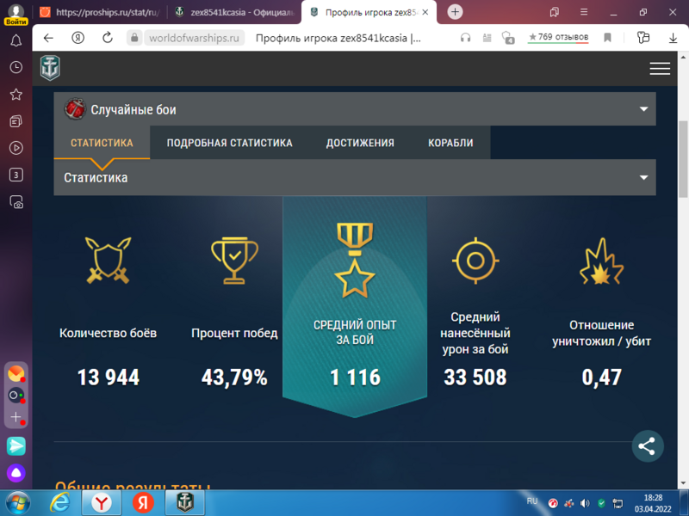The image size is (689, 516).
Task: Open collections icon in the sidebar
Action: click(16, 121)
